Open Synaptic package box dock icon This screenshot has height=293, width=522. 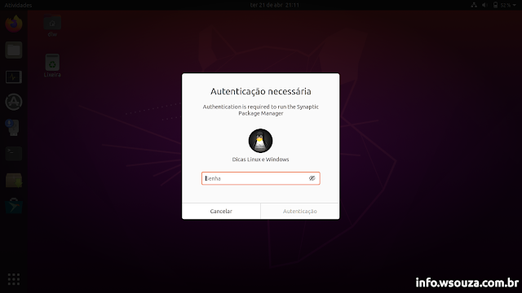[x=14, y=180]
